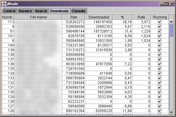Click size value 836990704
Screen dimensions: 176x117
click(x=74, y=87)
